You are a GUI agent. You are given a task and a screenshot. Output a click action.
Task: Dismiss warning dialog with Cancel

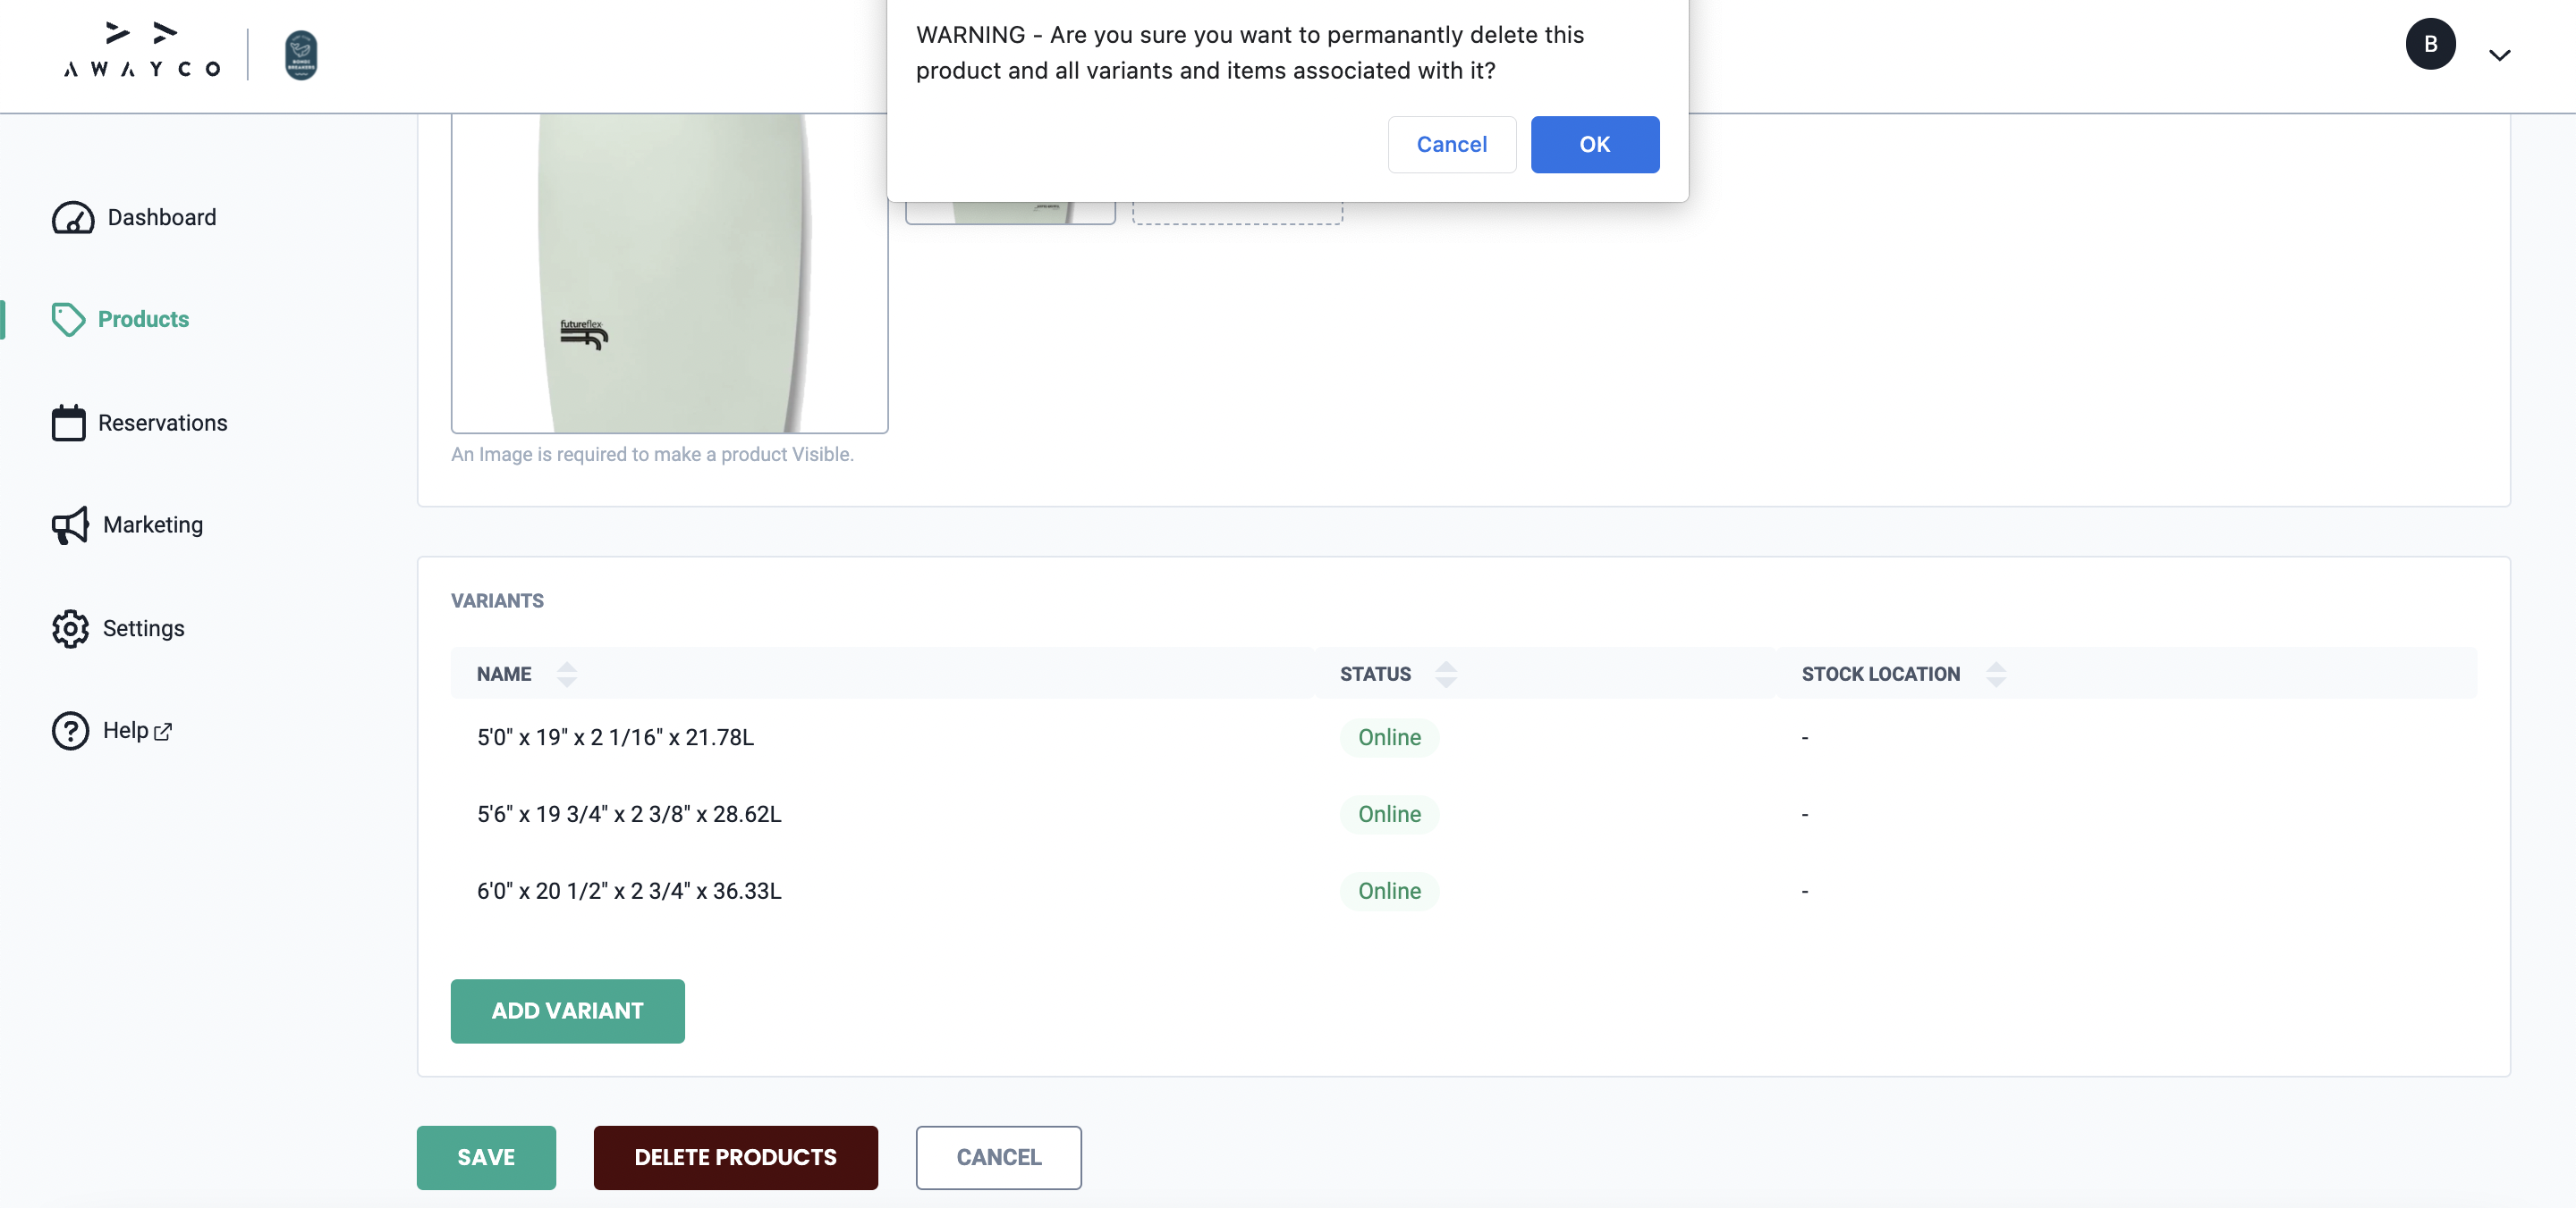coord(1451,145)
